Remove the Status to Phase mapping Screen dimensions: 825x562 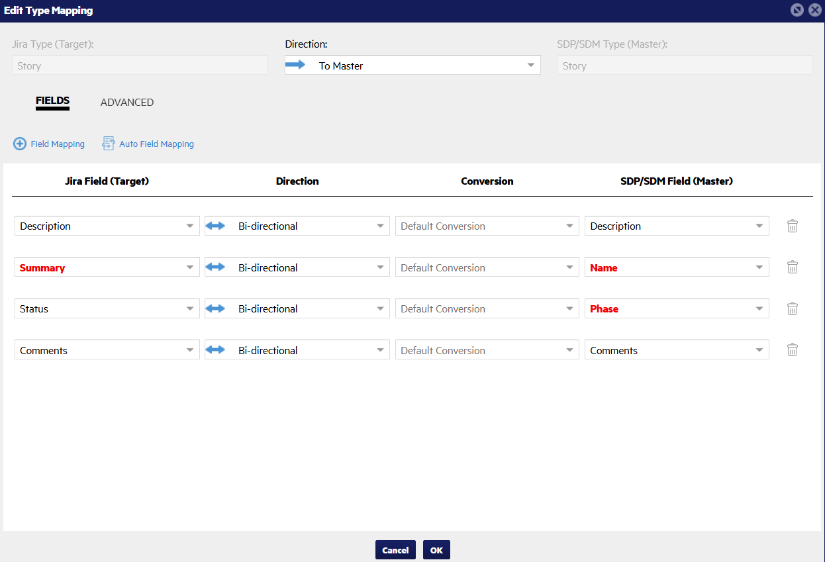pyautogui.click(x=792, y=308)
